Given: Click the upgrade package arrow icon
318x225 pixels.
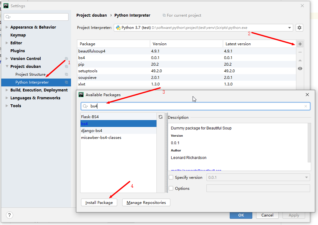Looking at the screenshot, I should 300,60.
